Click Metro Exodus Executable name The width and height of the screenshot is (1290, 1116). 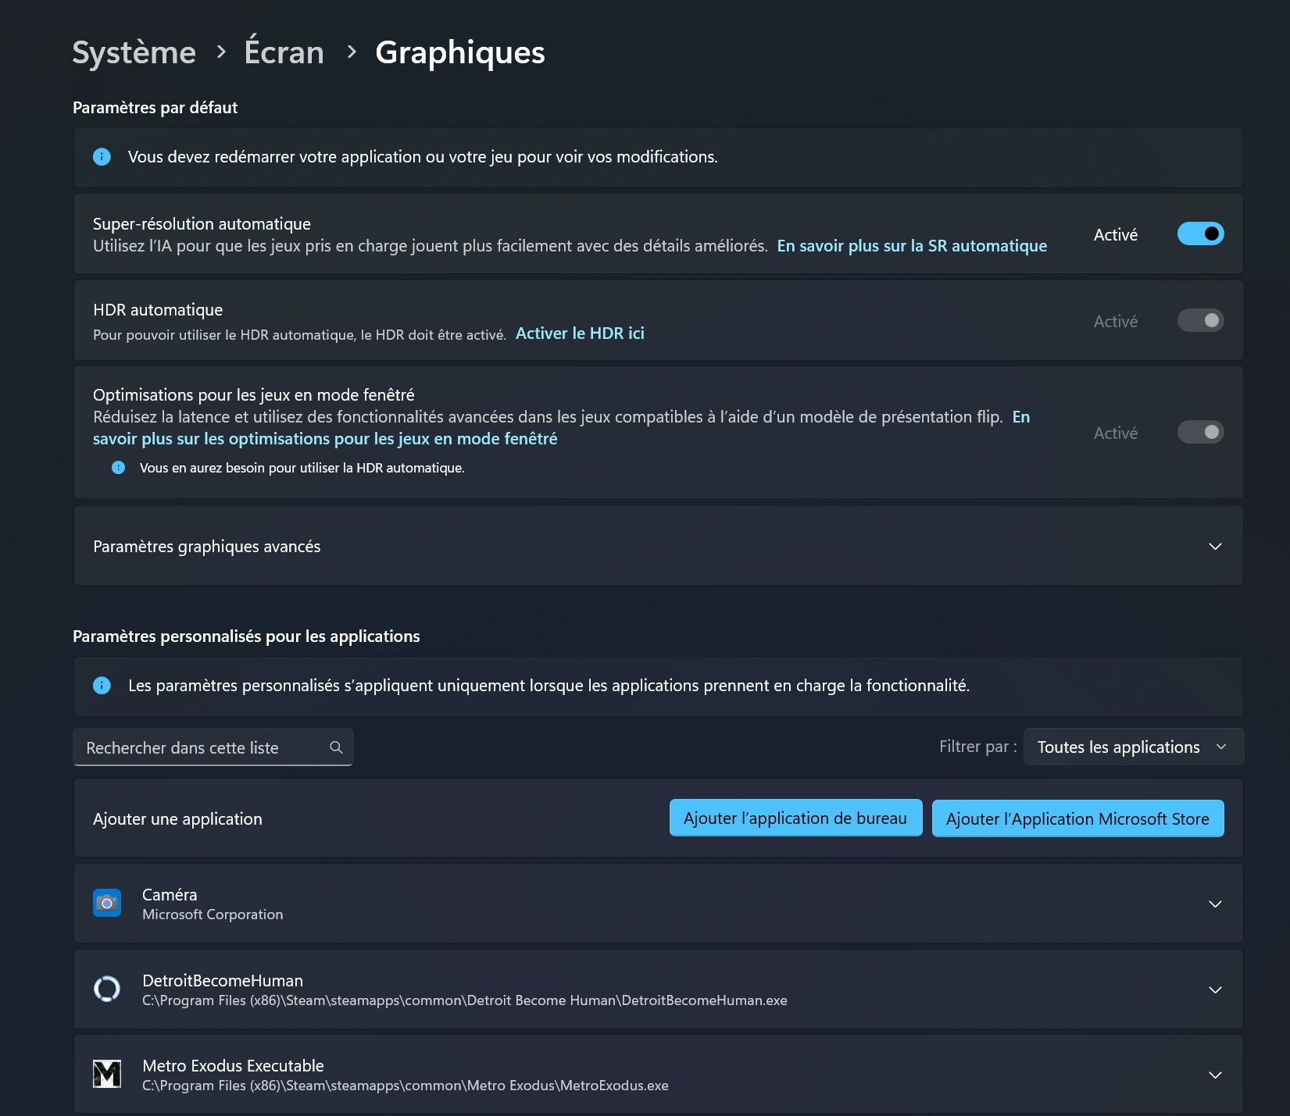[x=233, y=1066]
